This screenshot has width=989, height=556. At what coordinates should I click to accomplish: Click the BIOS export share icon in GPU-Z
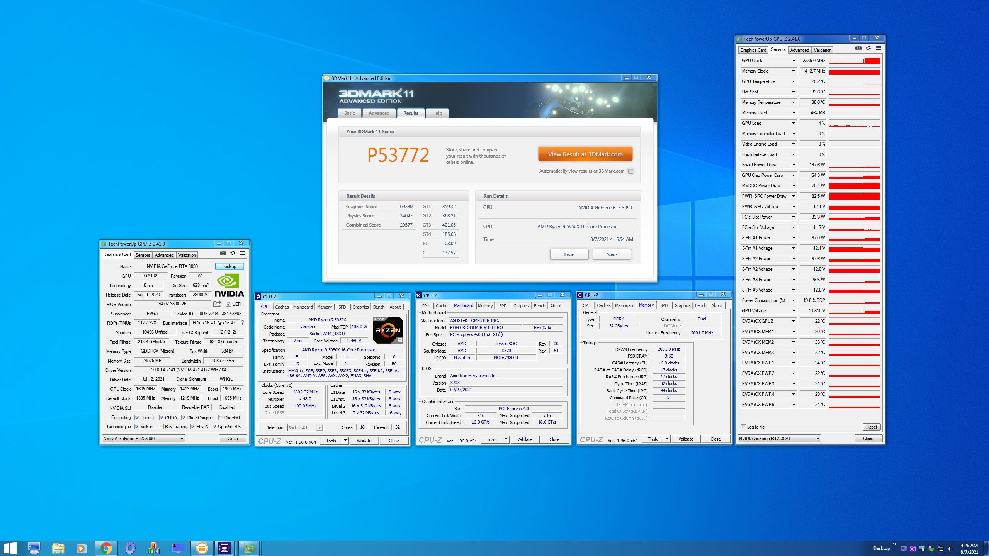(217, 304)
